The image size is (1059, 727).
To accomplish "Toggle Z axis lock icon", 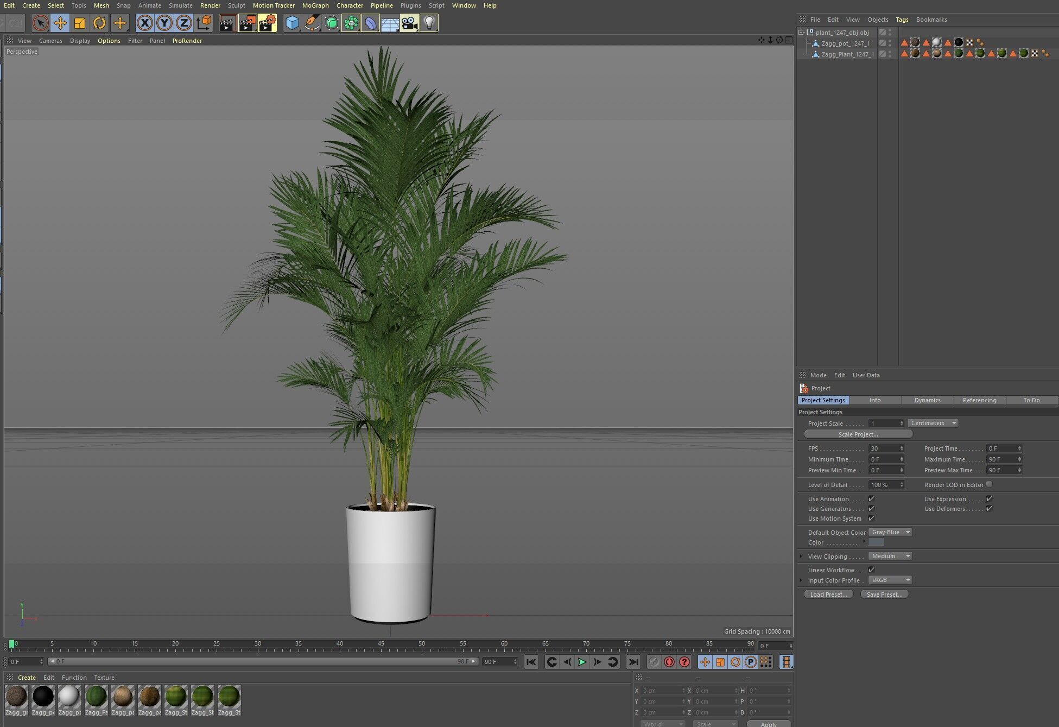I will (184, 23).
